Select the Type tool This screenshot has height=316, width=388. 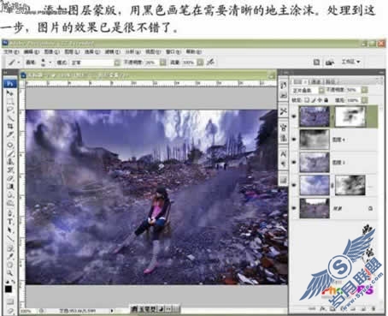(x=9, y=222)
